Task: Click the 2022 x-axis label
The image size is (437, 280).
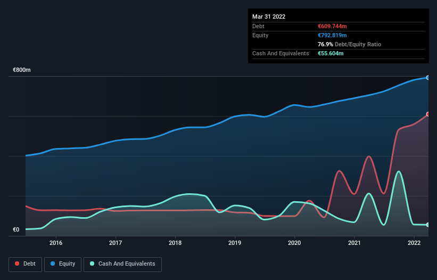Action: [x=414, y=243]
